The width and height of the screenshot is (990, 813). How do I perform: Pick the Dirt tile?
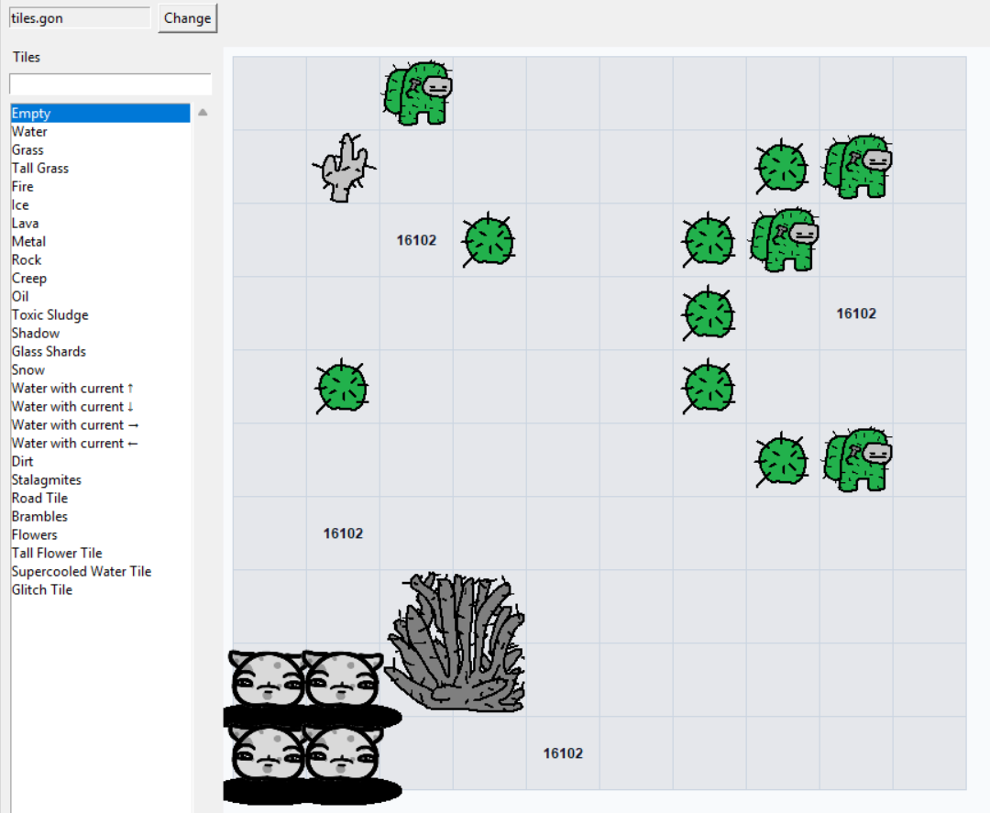coord(100,461)
